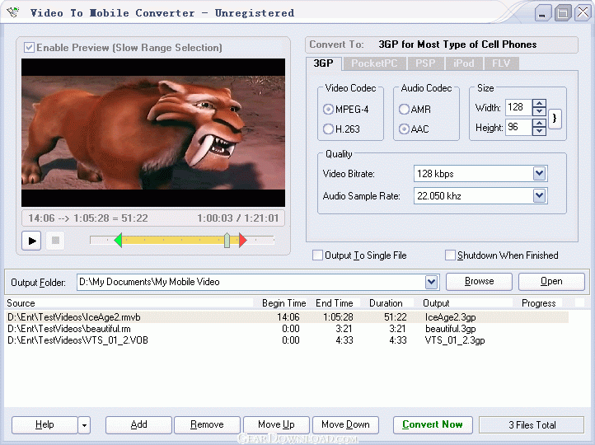This screenshot has height=445, width=595.
Task: Click the 3 Files Total status box
Action: pyautogui.click(x=532, y=425)
